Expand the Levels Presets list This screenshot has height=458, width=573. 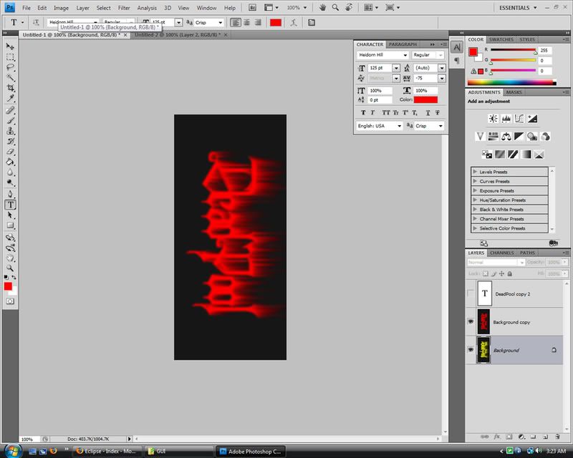point(475,171)
